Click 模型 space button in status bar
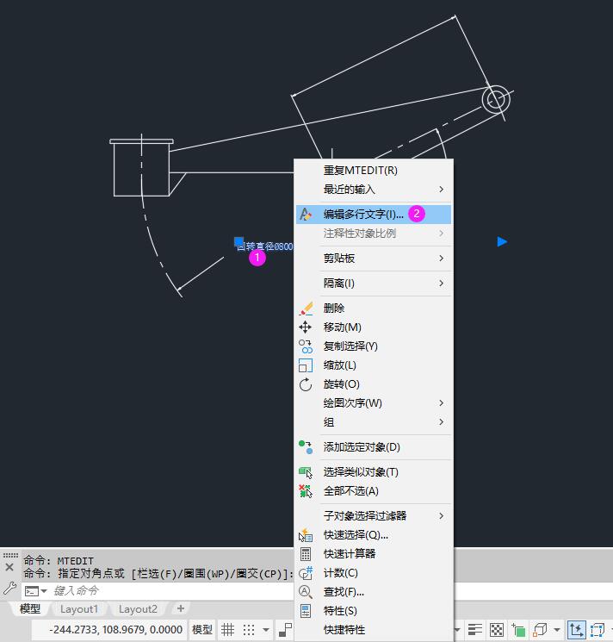Viewport: 613px width, 642px height. click(x=202, y=629)
